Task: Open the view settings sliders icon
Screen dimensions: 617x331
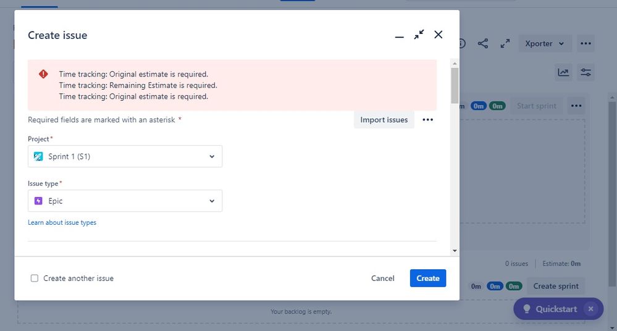Action: pos(586,72)
